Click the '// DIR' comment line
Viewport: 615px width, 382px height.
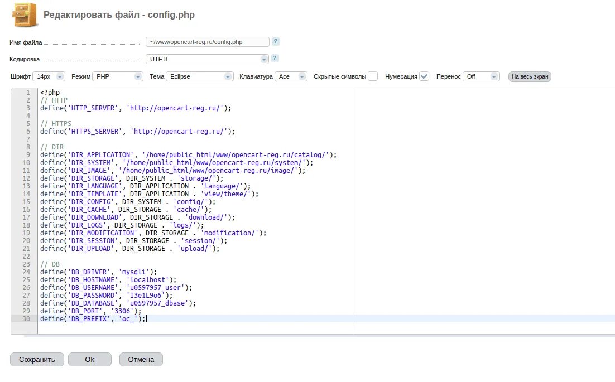tap(52, 147)
